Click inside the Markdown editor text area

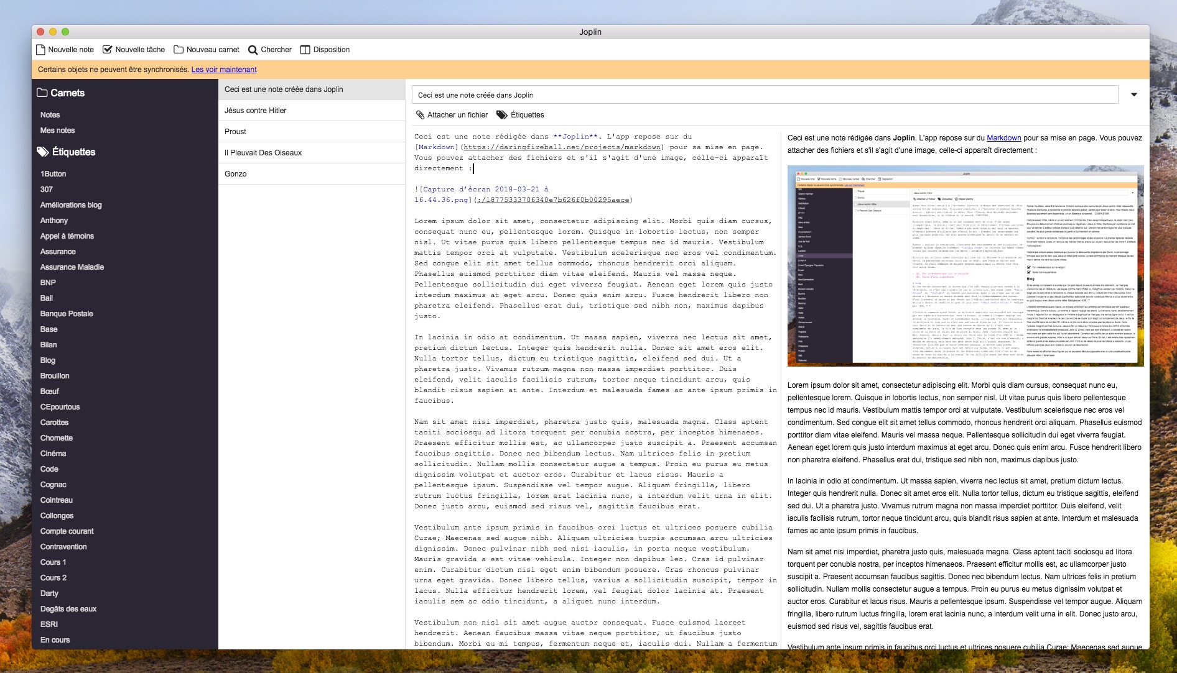point(596,390)
